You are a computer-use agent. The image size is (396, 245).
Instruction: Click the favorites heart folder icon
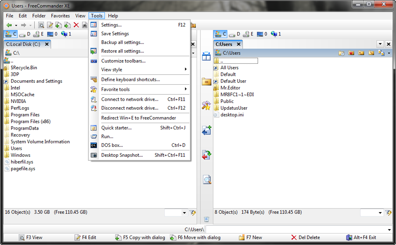(x=351, y=53)
